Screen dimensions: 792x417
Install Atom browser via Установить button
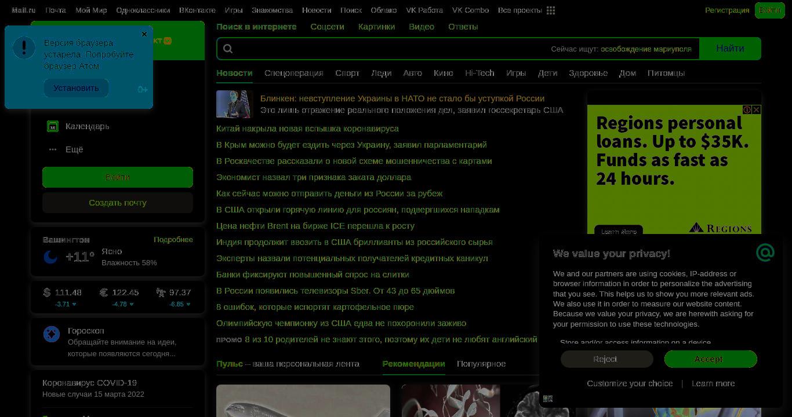coord(77,88)
